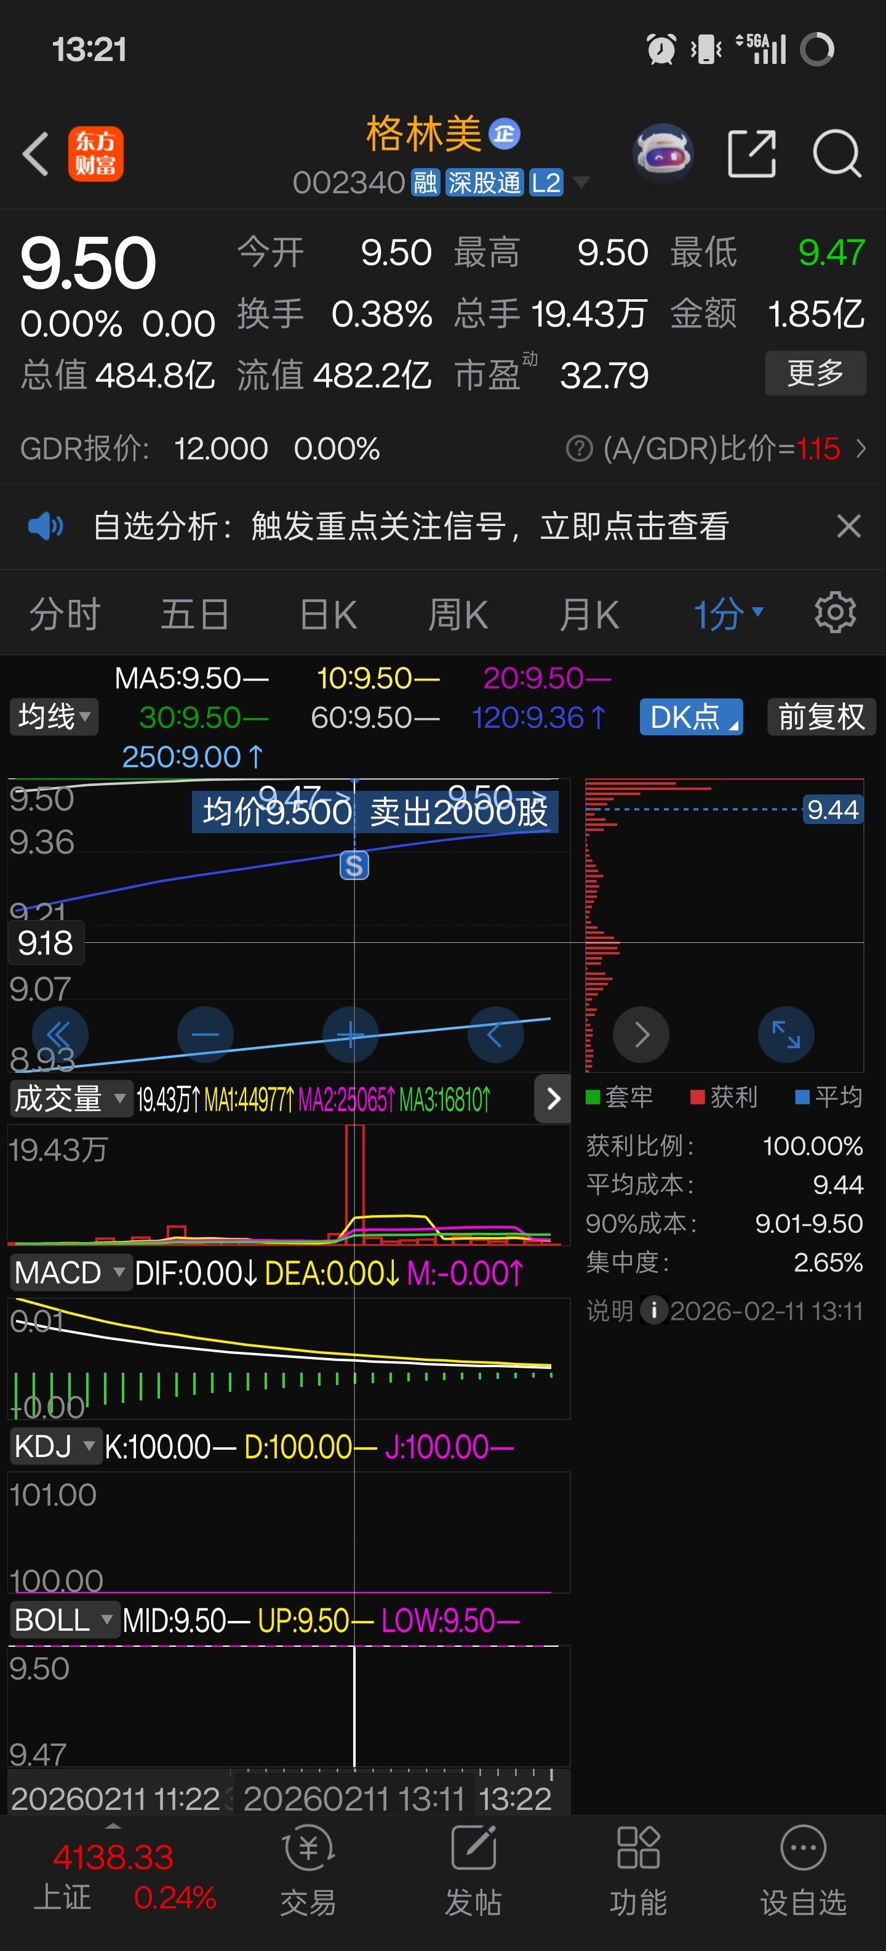
Task: Tap the 90%成本 9.01-9.50 row
Action: [724, 1222]
